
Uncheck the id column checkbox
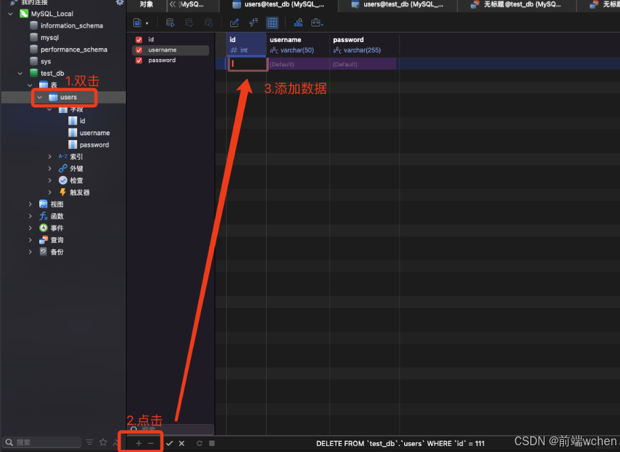point(139,40)
